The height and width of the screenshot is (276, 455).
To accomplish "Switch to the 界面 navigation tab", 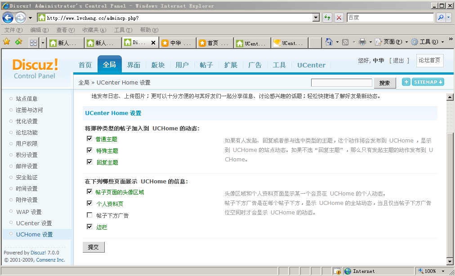I will [x=134, y=65].
